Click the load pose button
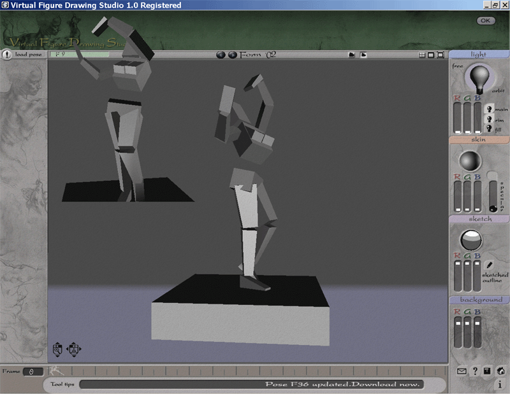The height and width of the screenshot is (394, 510). tap(24, 55)
